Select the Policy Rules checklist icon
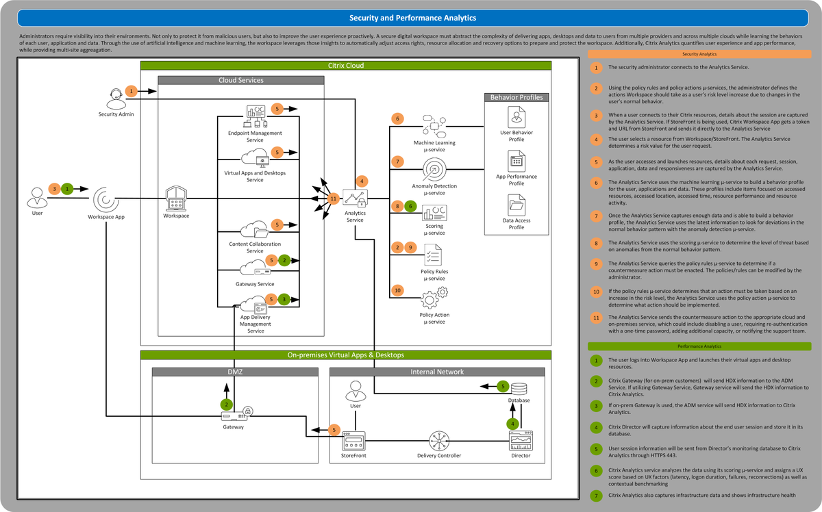The width and height of the screenshot is (822, 512). 434,255
